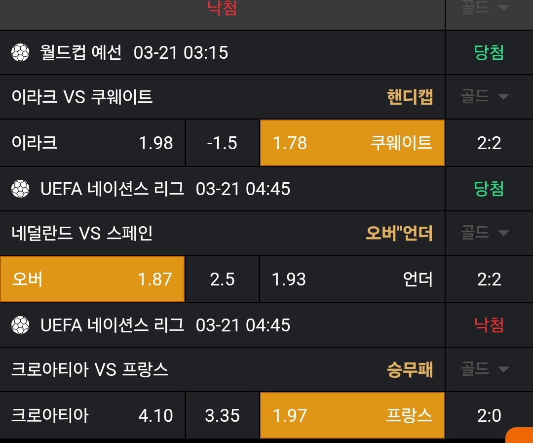Click soccer ball icon beside 월드컵 예선
Screen dimensions: 533x443
[x=20, y=52]
